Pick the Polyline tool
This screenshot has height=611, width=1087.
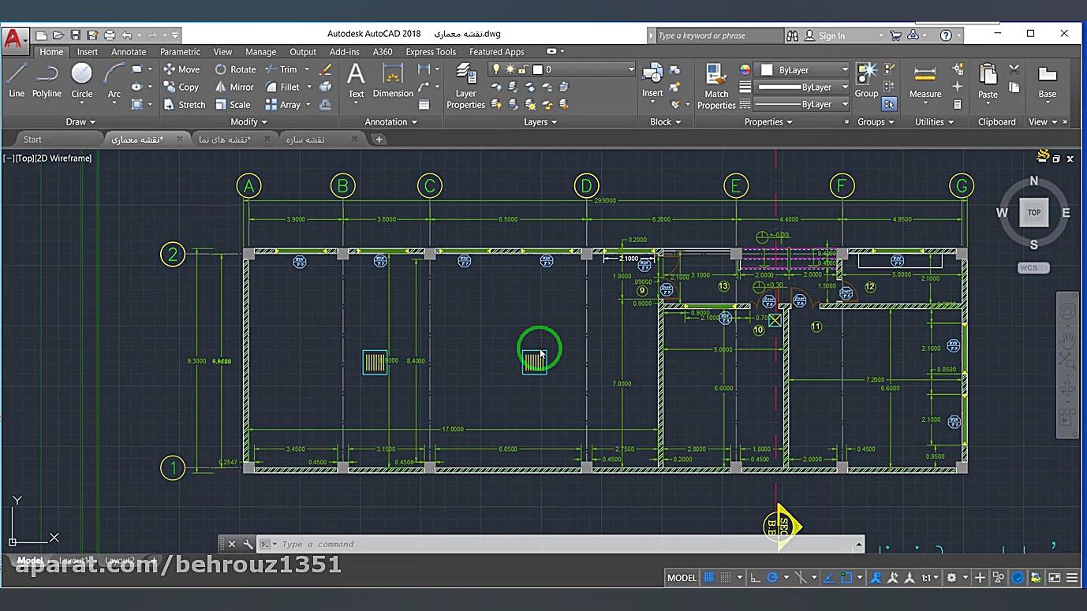point(47,80)
